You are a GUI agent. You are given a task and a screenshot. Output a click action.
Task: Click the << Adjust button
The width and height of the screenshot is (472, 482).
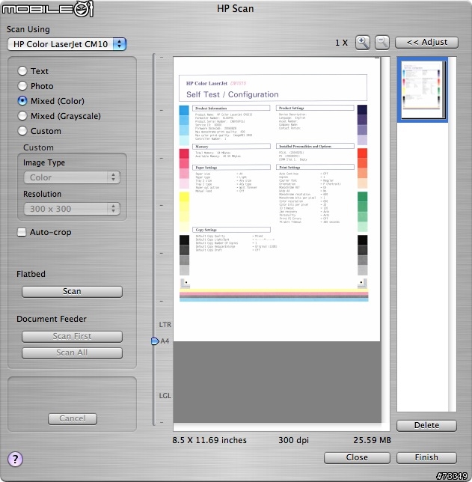tap(426, 43)
